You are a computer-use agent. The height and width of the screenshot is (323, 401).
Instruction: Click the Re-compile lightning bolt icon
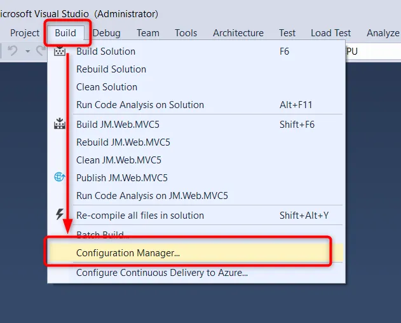pyautogui.click(x=60, y=215)
